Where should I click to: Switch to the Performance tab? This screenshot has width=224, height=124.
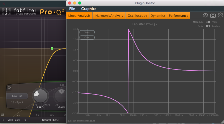pyautogui.click(x=178, y=15)
